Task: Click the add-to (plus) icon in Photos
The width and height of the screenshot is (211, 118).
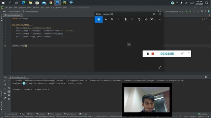Action: (106, 20)
